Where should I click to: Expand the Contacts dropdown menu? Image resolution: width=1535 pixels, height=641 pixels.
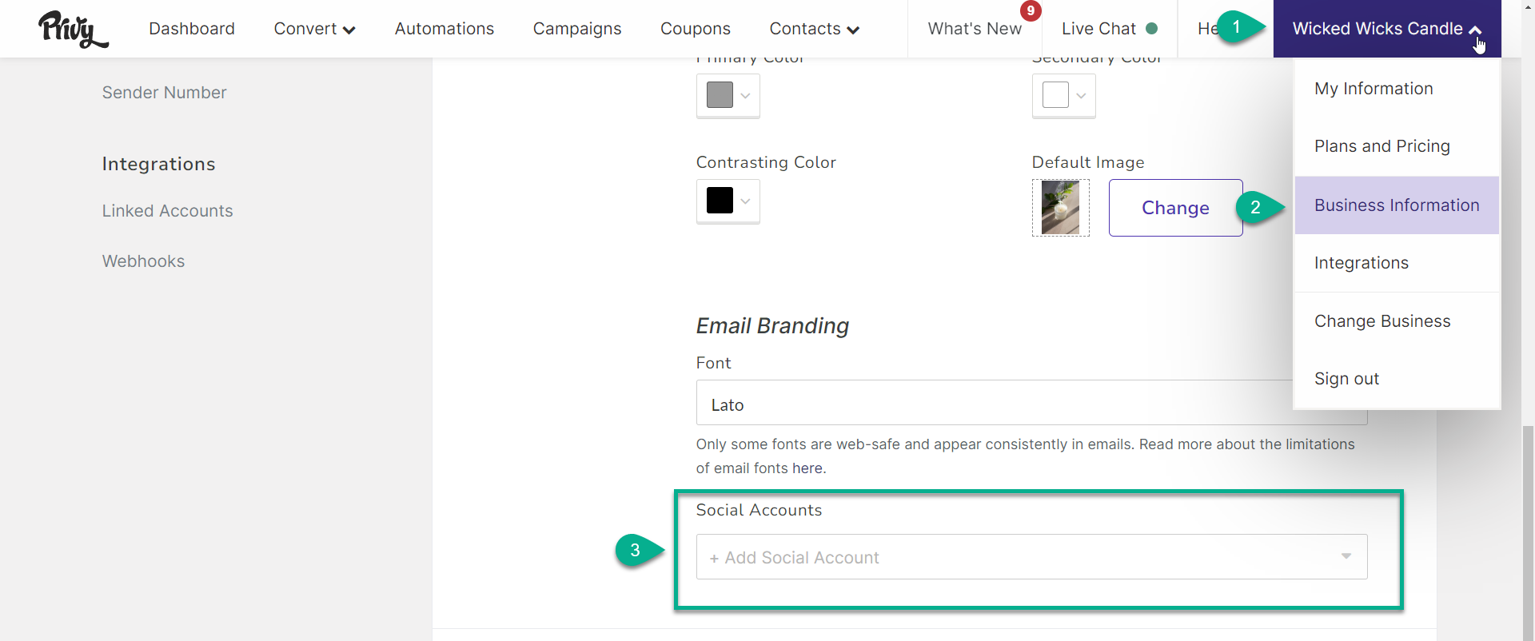(x=814, y=29)
